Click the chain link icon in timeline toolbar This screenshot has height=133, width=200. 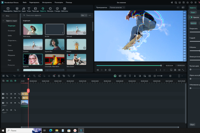tap(74, 76)
